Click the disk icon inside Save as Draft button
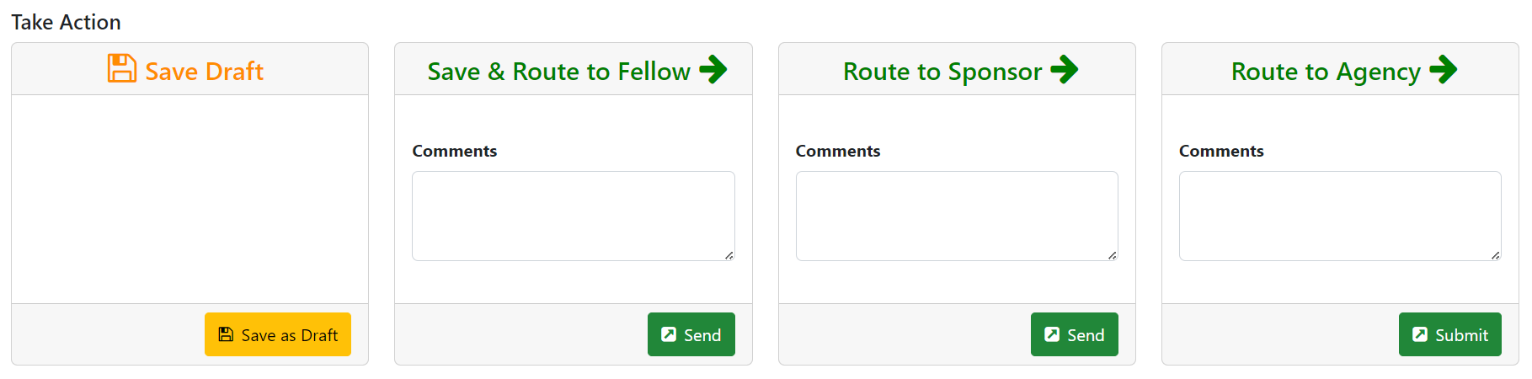Screen dimensions: 1532x379 [x=226, y=334]
